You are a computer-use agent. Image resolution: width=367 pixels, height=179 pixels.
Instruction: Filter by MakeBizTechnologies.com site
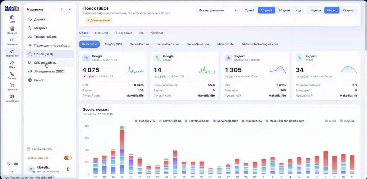point(260,44)
